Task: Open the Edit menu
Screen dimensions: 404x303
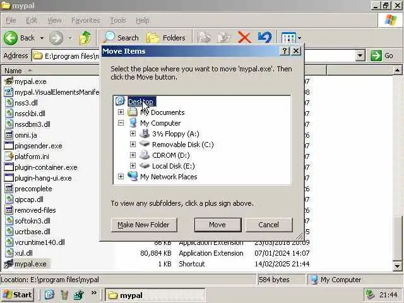Action: tap(32, 20)
